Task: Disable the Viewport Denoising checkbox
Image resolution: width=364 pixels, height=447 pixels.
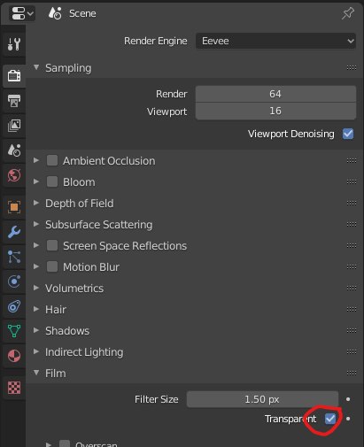Action: tap(348, 134)
